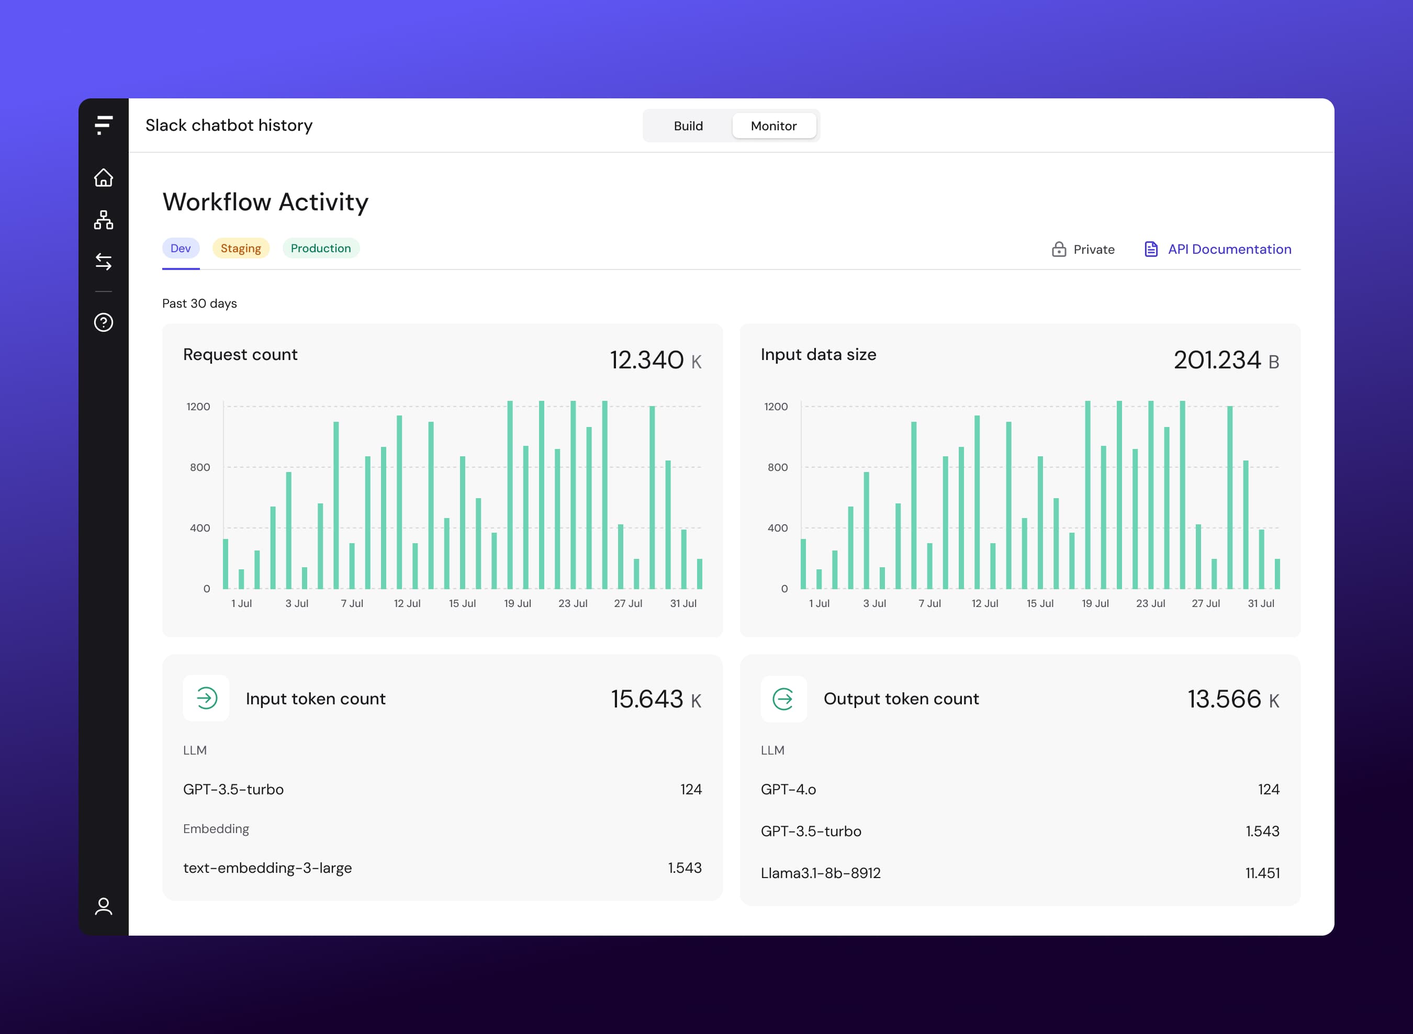Click the lock icon beside Private
The height and width of the screenshot is (1034, 1413).
(x=1059, y=249)
